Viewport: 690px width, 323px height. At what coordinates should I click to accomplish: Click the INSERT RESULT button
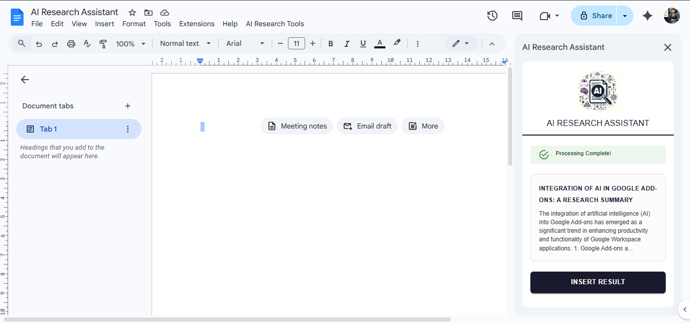598,282
